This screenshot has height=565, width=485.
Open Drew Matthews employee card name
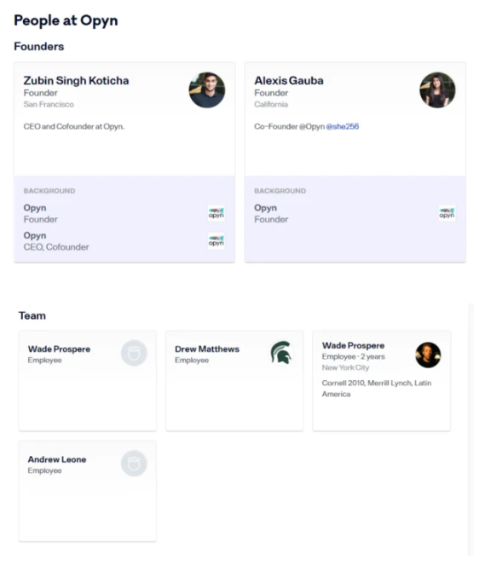click(207, 349)
